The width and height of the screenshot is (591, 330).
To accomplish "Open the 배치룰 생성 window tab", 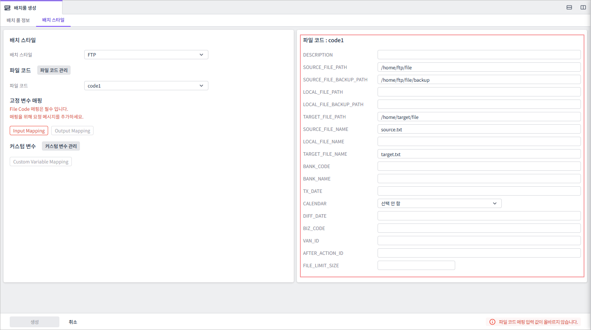I will pyautogui.click(x=31, y=7).
